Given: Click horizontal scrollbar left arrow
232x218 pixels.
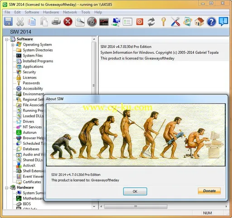Looking at the screenshot, I should coord(101,206).
